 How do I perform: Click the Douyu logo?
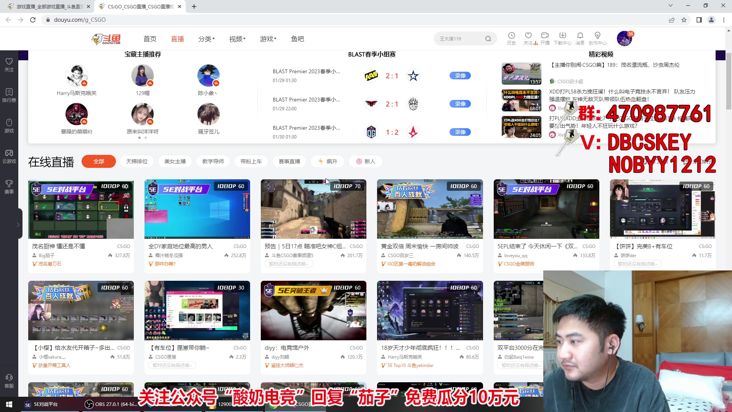[x=106, y=39]
